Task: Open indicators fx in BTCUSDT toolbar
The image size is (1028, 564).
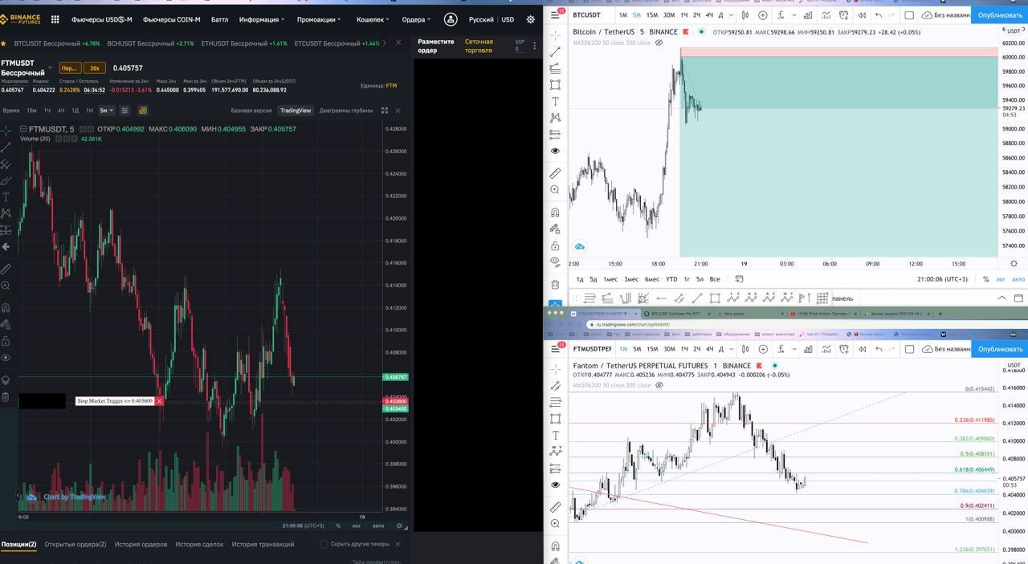Action: (781, 14)
